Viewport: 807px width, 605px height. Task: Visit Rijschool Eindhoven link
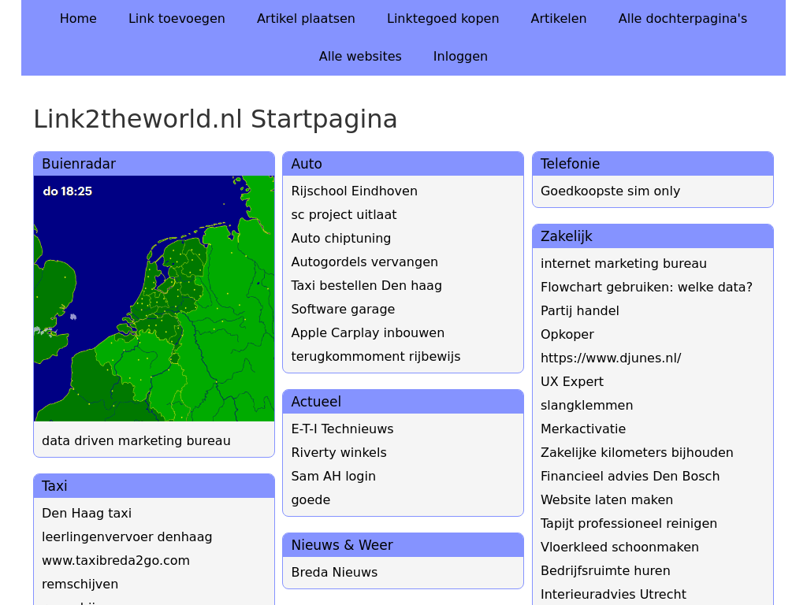pyautogui.click(x=354, y=191)
